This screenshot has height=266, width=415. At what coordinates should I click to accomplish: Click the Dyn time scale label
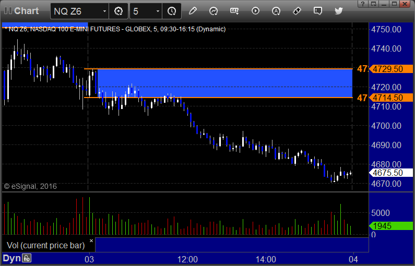(x=11, y=258)
